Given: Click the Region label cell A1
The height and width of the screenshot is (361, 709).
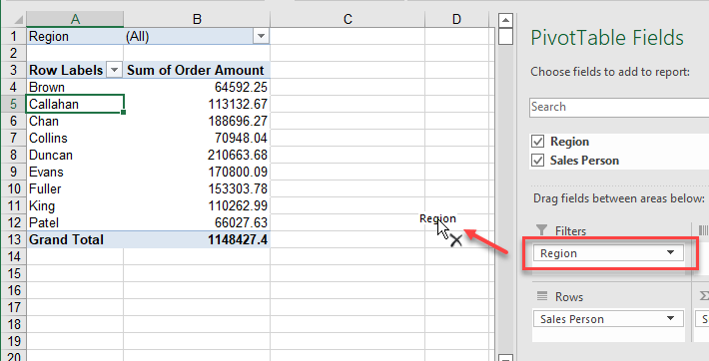Looking at the screenshot, I should tap(75, 36).
